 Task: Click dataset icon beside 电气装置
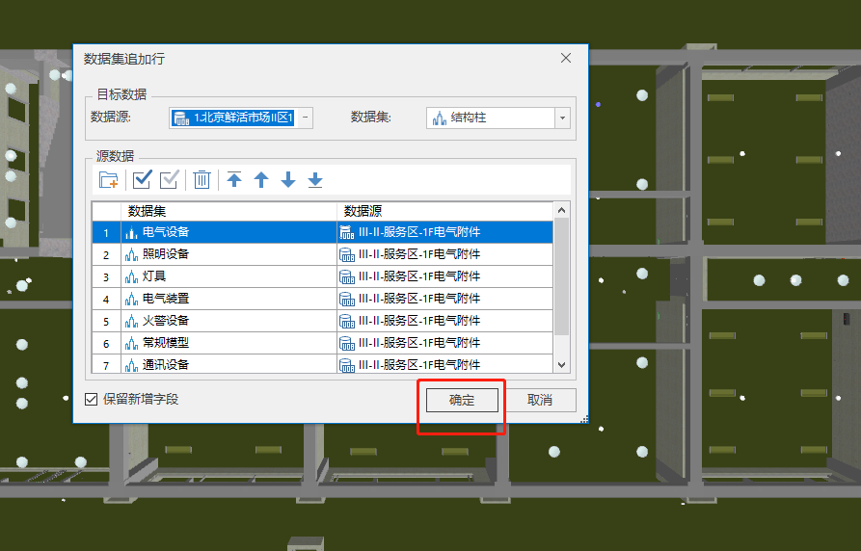click(131, 299)
